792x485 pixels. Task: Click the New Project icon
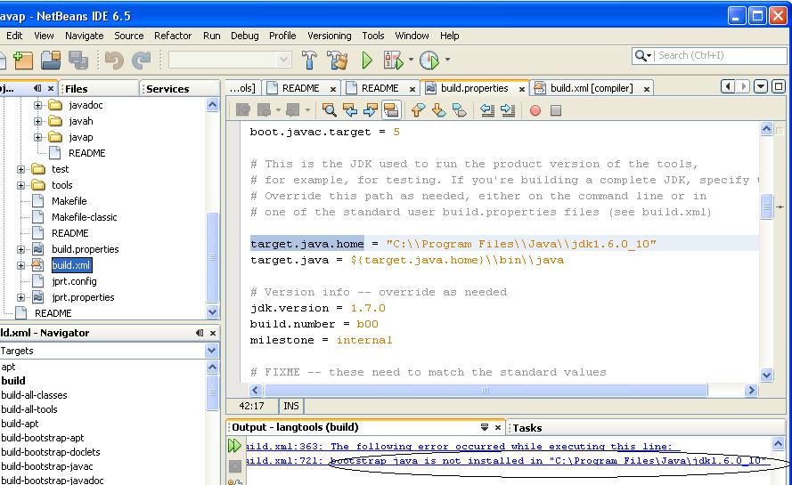point(22,61)
